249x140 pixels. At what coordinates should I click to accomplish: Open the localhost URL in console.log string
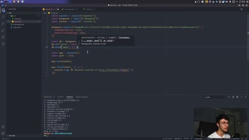point(114,70)
